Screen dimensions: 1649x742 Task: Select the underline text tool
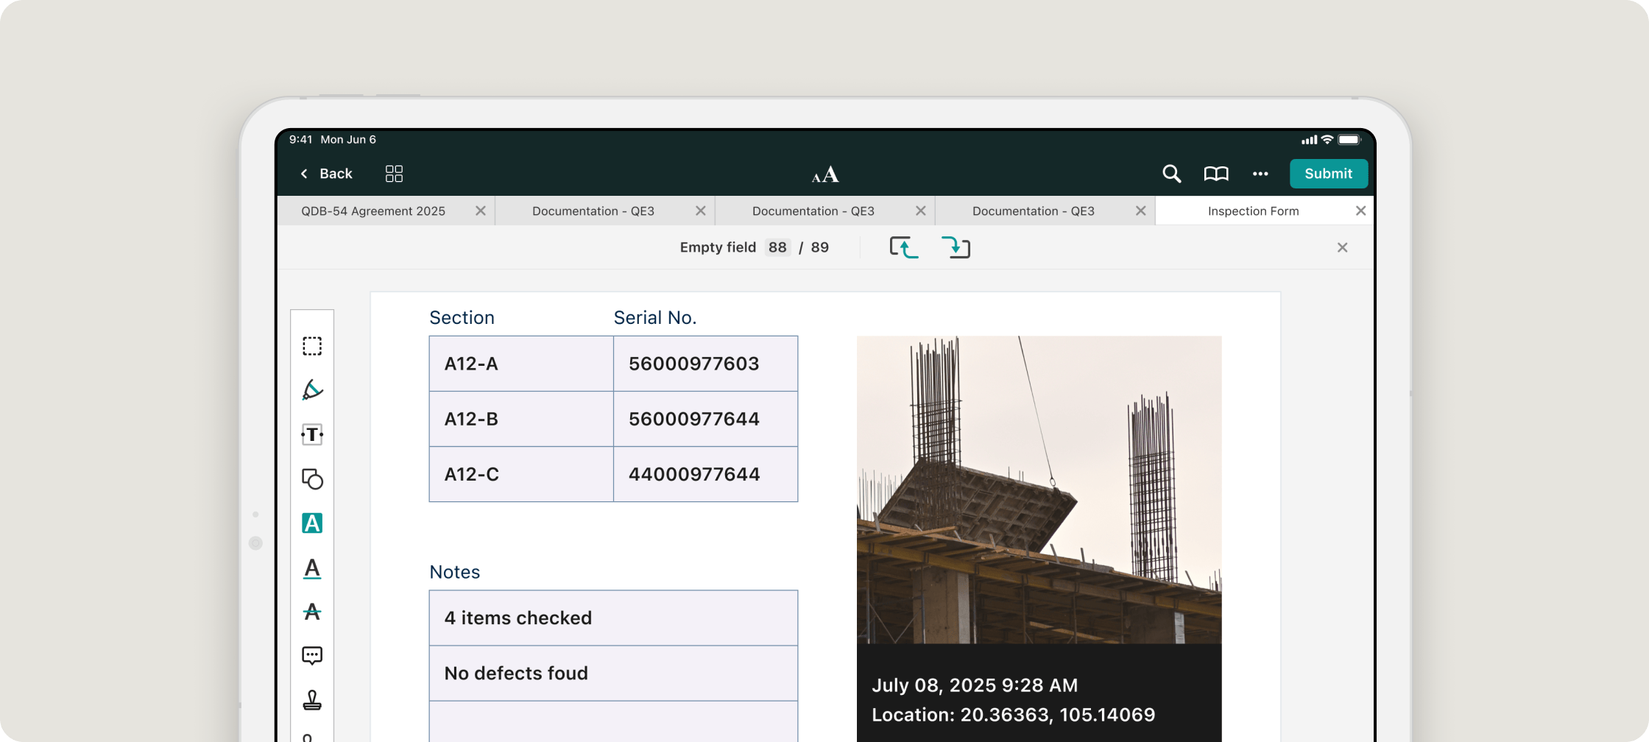[x=312, y=568]
